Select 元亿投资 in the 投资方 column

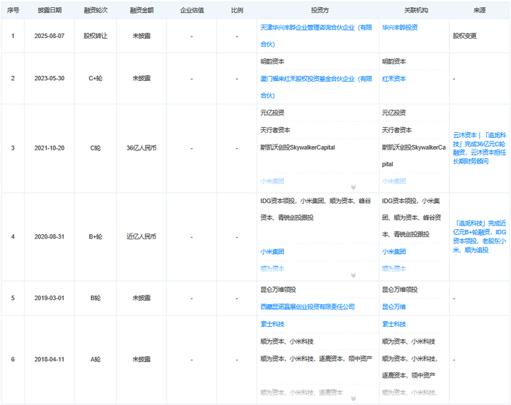(x=272, y=112)
